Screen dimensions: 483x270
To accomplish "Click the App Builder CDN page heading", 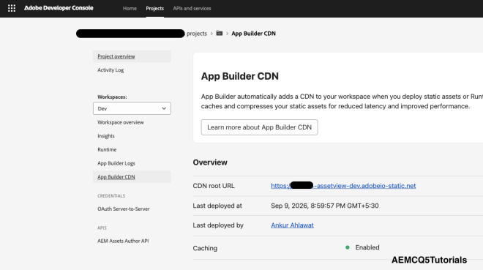I will coord(239,76).
